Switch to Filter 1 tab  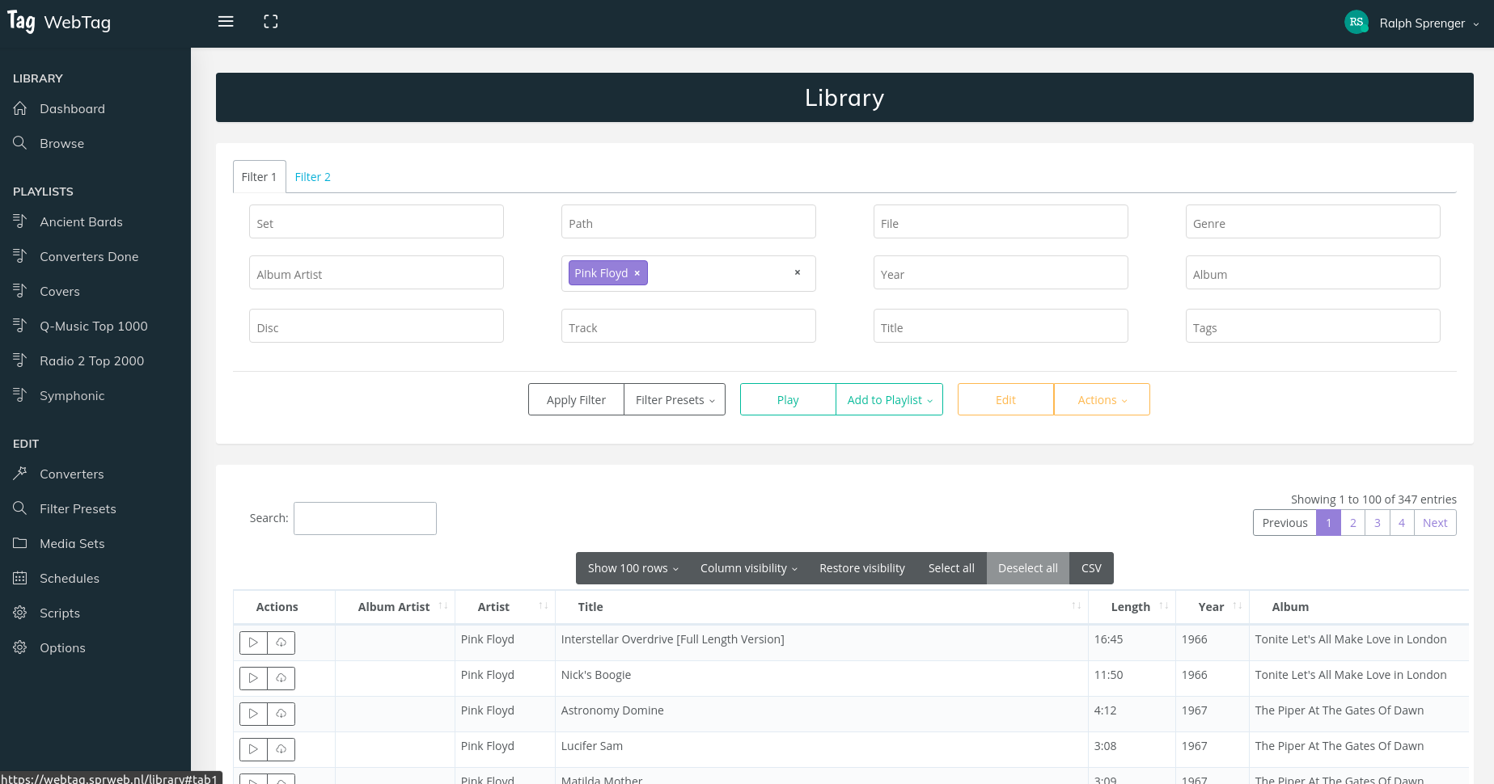[259, 177]
